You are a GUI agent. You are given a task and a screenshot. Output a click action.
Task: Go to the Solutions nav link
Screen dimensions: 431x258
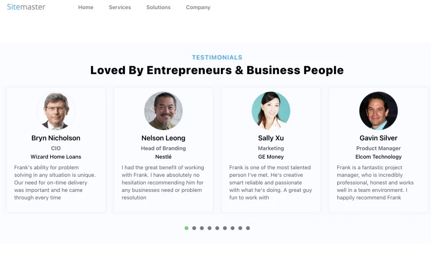pyautogui.click(x=158, y=8)
